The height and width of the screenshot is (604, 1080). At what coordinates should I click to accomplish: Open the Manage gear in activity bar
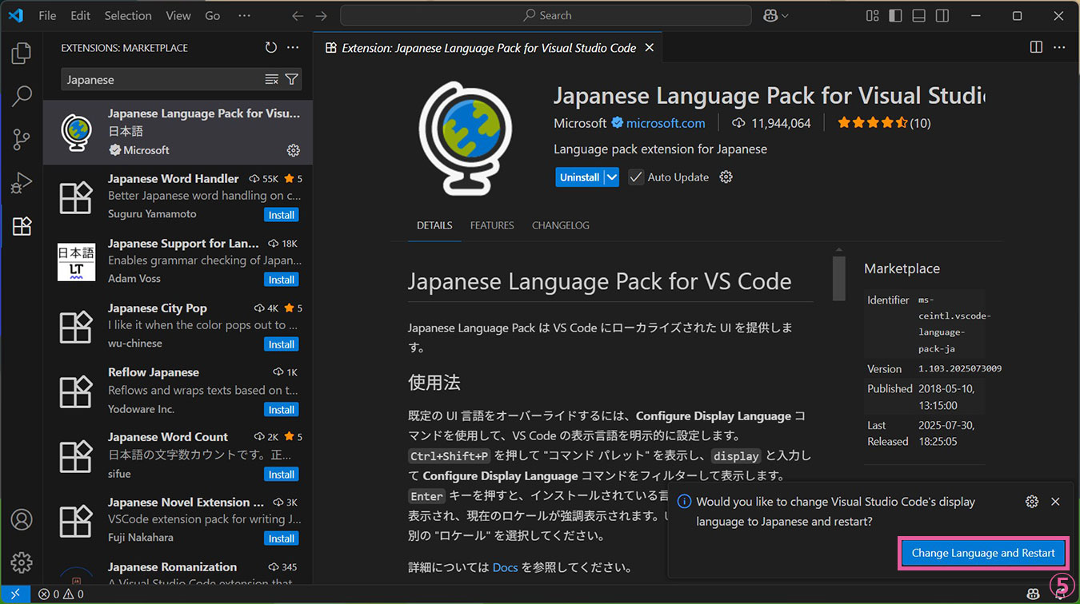coord(22,562)
